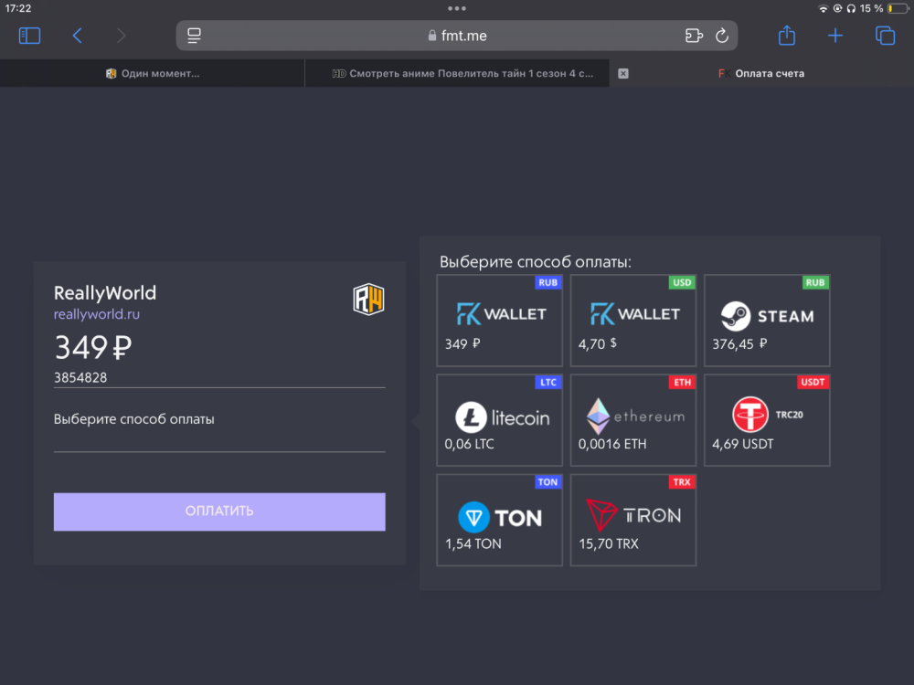The width and height of the screenshot is (914, 685).
Task: Click the red ETH badge
Action: pyautogui.click(x=682, y=382)
